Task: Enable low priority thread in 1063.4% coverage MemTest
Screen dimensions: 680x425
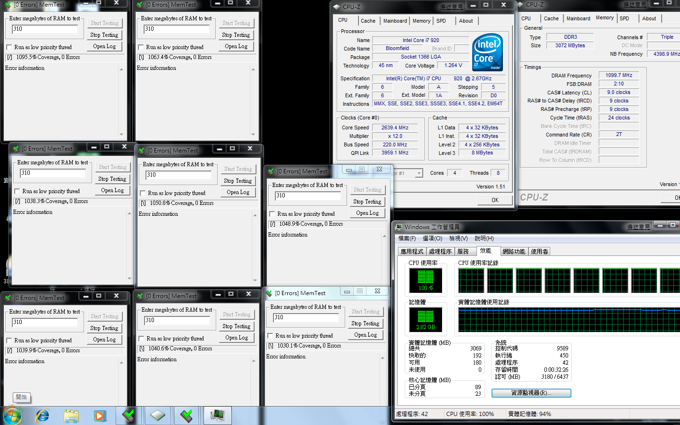Action: pyautogui.click(x=141, y=47)
